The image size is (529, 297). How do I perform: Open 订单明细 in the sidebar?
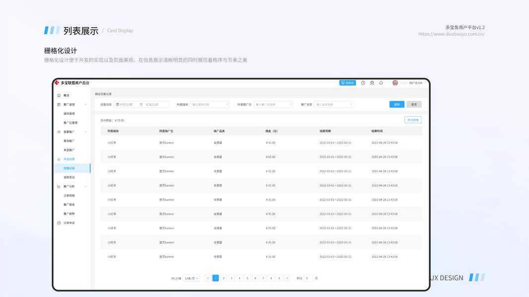pos(69,196)
